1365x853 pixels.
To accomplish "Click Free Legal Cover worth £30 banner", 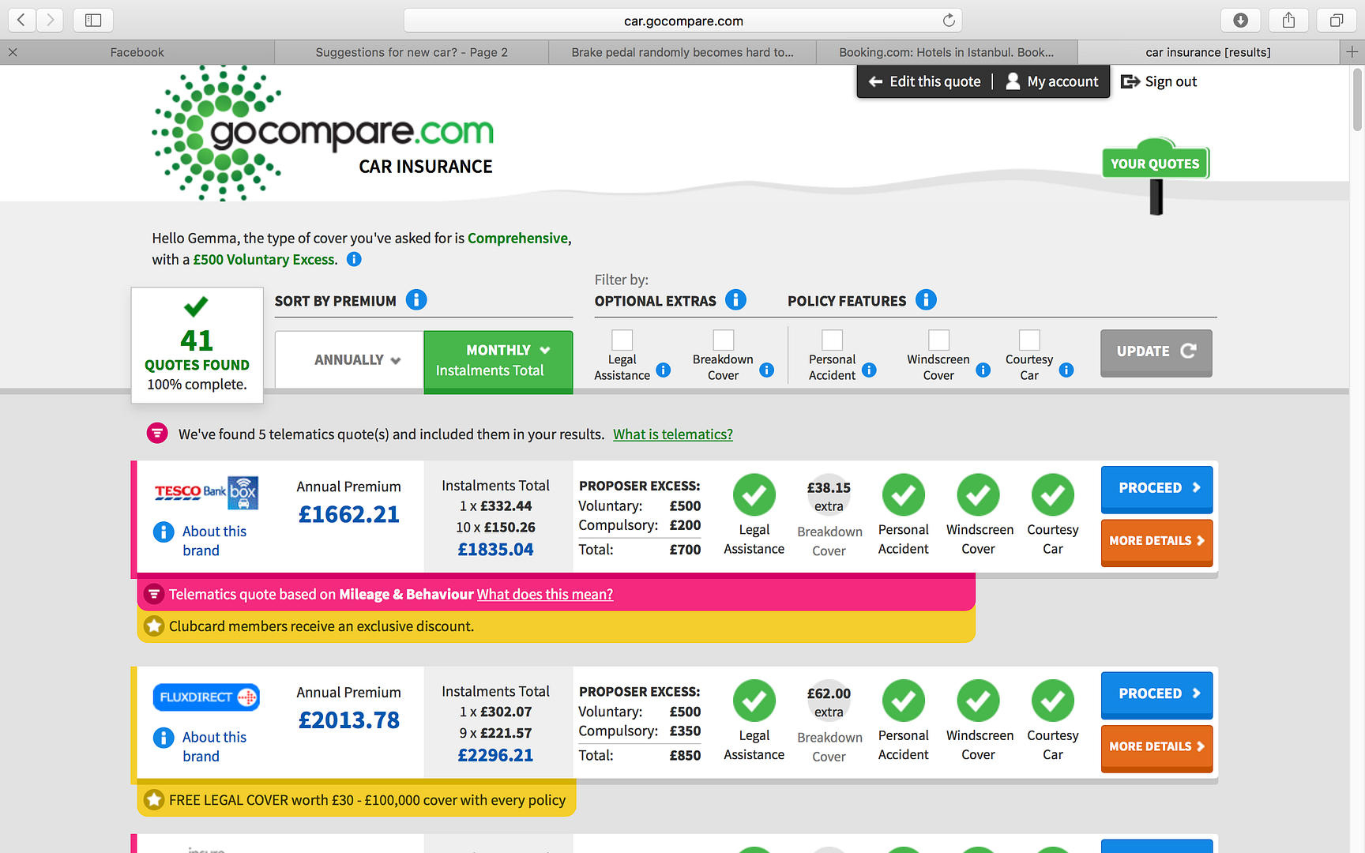I will pos(357,800).
